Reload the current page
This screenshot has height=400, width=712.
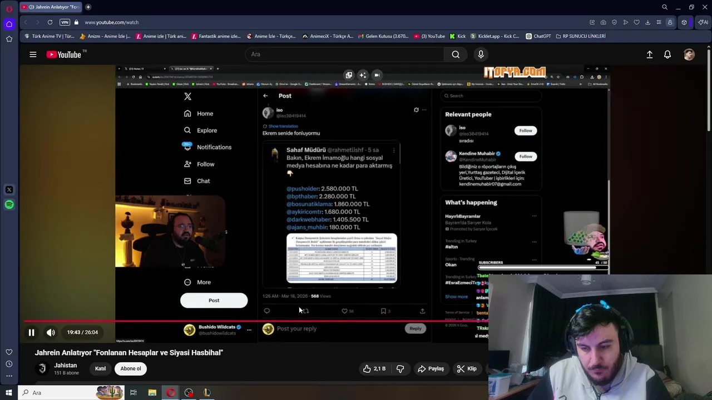tap(50, 22)
